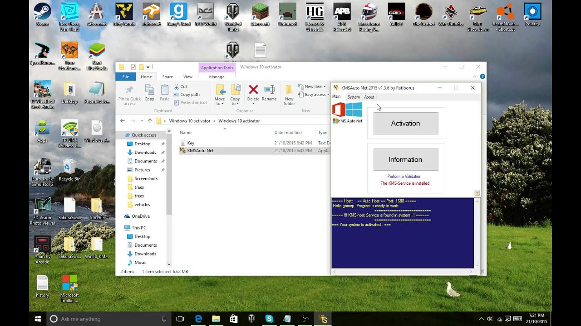
Task: Open the Copy to dropdown
Action: point(235,95)
